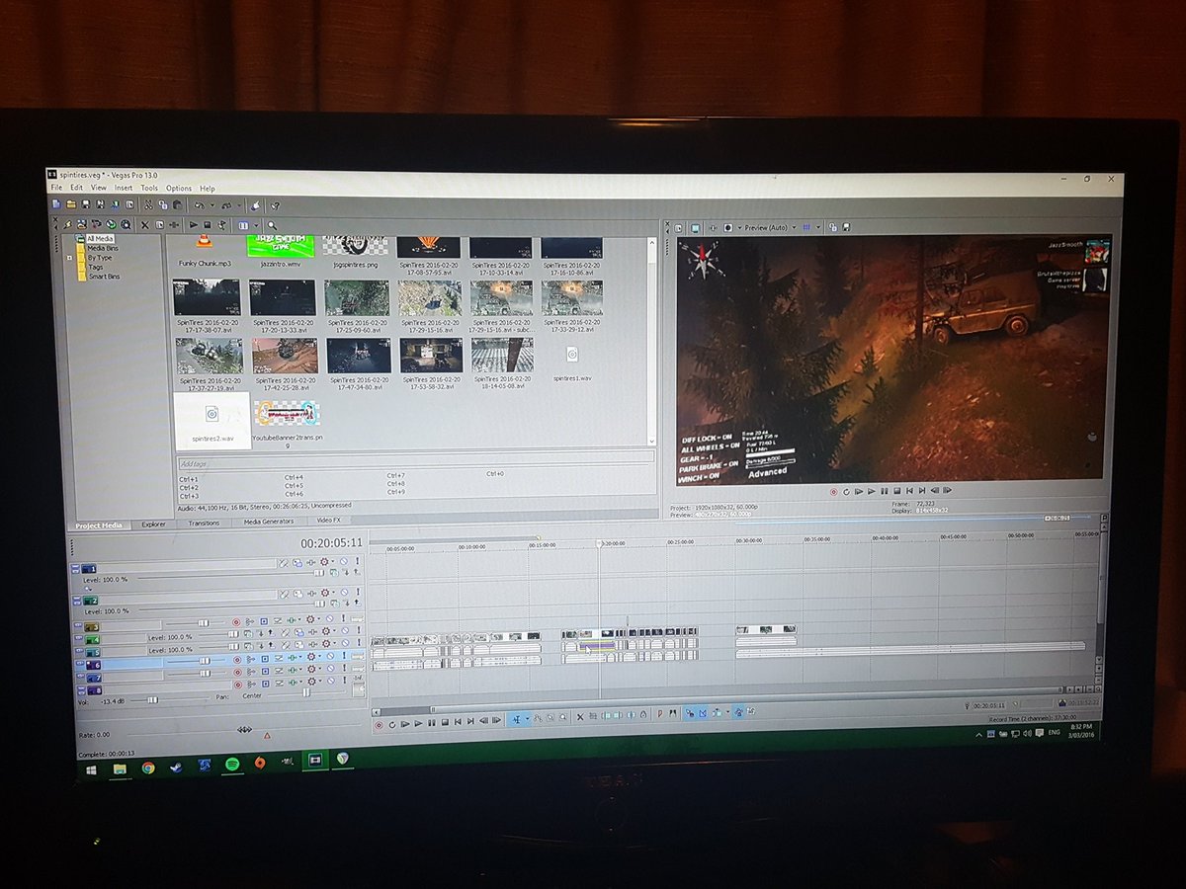Open Spotify from the Windows taskbar

click(x=231, y=765)
